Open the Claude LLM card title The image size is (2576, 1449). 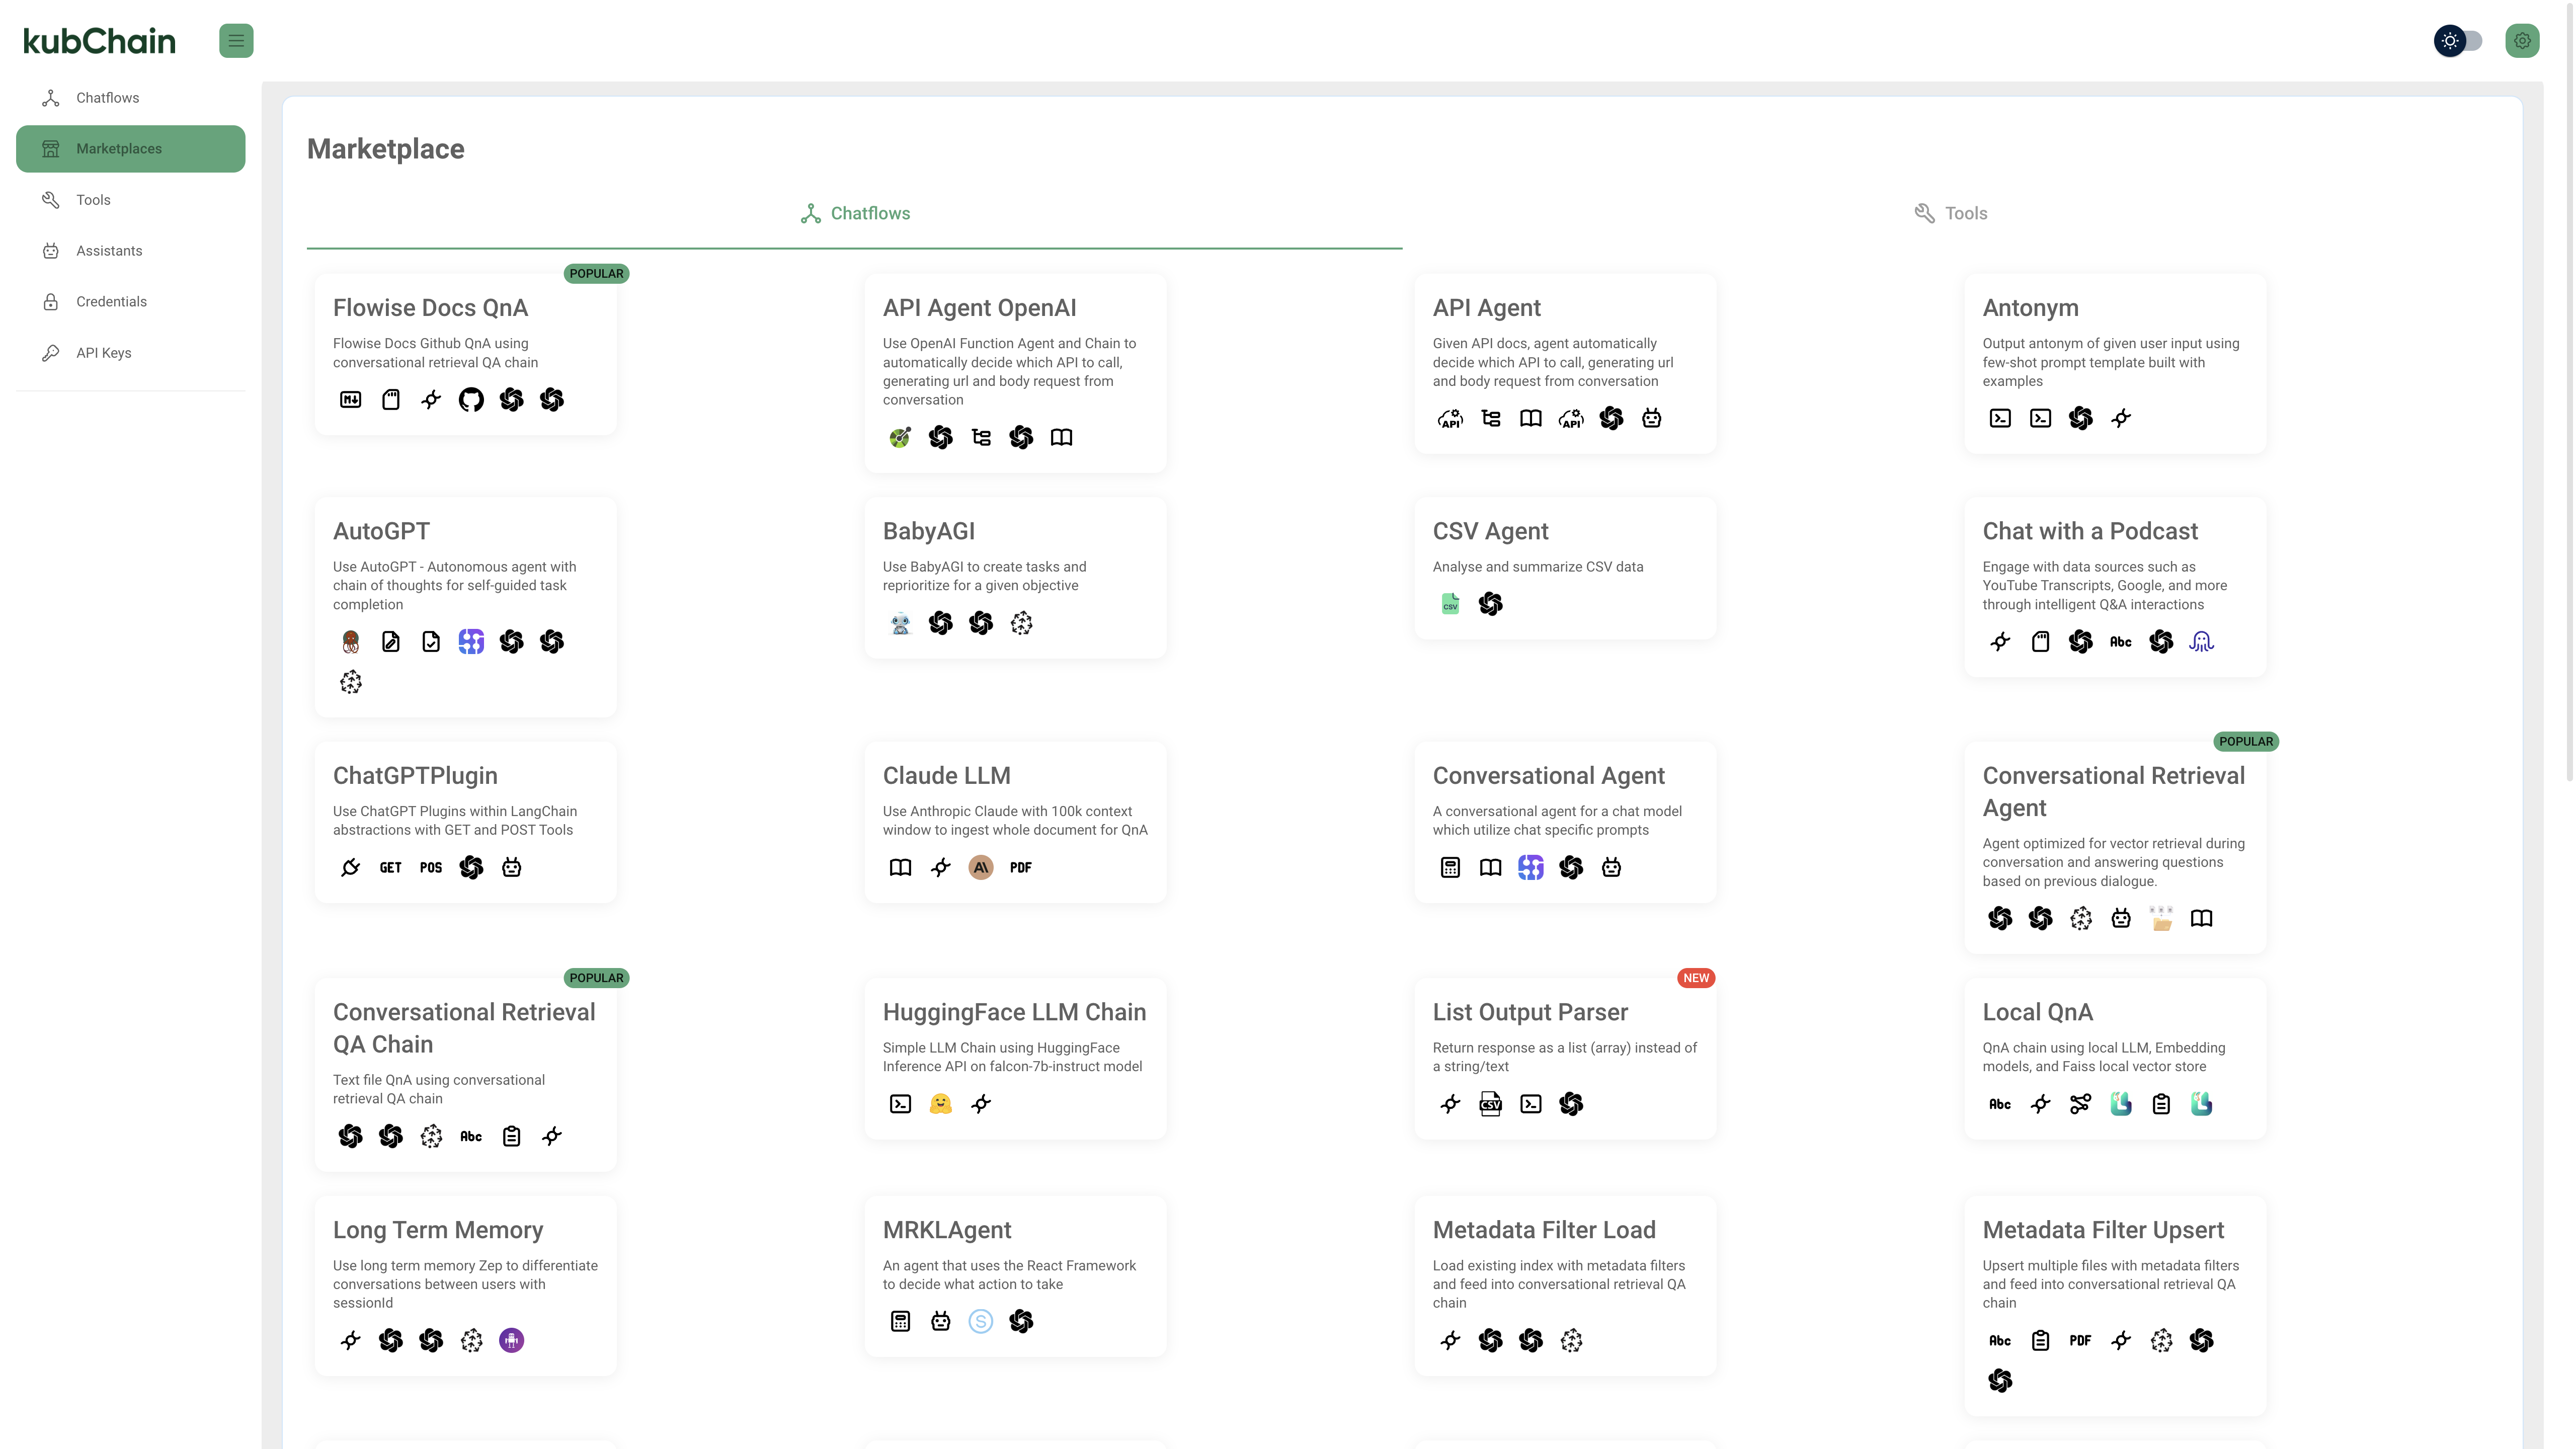tap(946, 776)
